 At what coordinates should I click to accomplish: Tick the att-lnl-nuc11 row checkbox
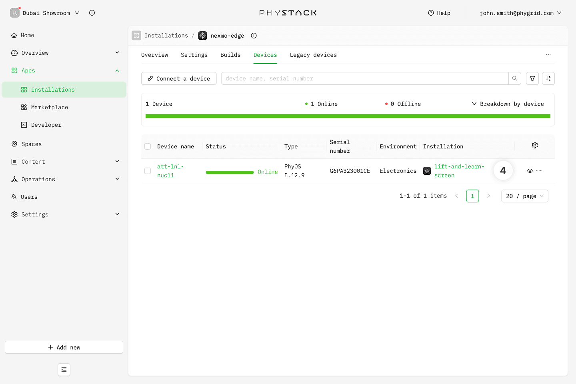pos(148,171)
